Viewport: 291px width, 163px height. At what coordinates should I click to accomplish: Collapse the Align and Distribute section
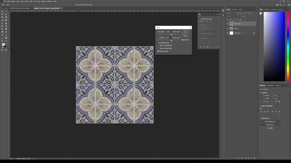(260, 106)
